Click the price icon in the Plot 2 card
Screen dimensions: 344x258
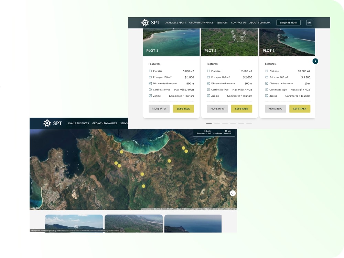pyautogui.click(x=208, y=77)
